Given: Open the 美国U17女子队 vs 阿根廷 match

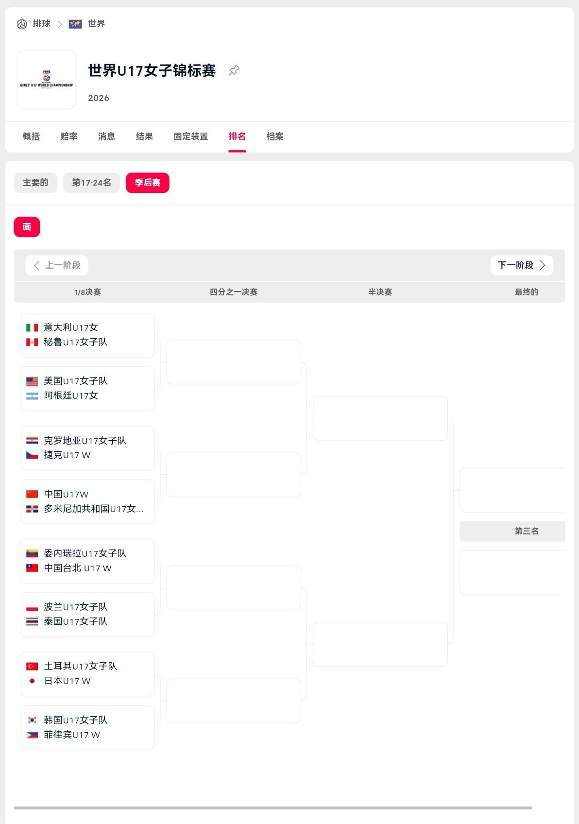Looking at the screenshot, I should 87,389.
